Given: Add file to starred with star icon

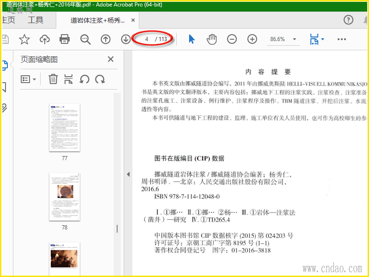Looking at the screenshot, I should (x=24, y=39).
